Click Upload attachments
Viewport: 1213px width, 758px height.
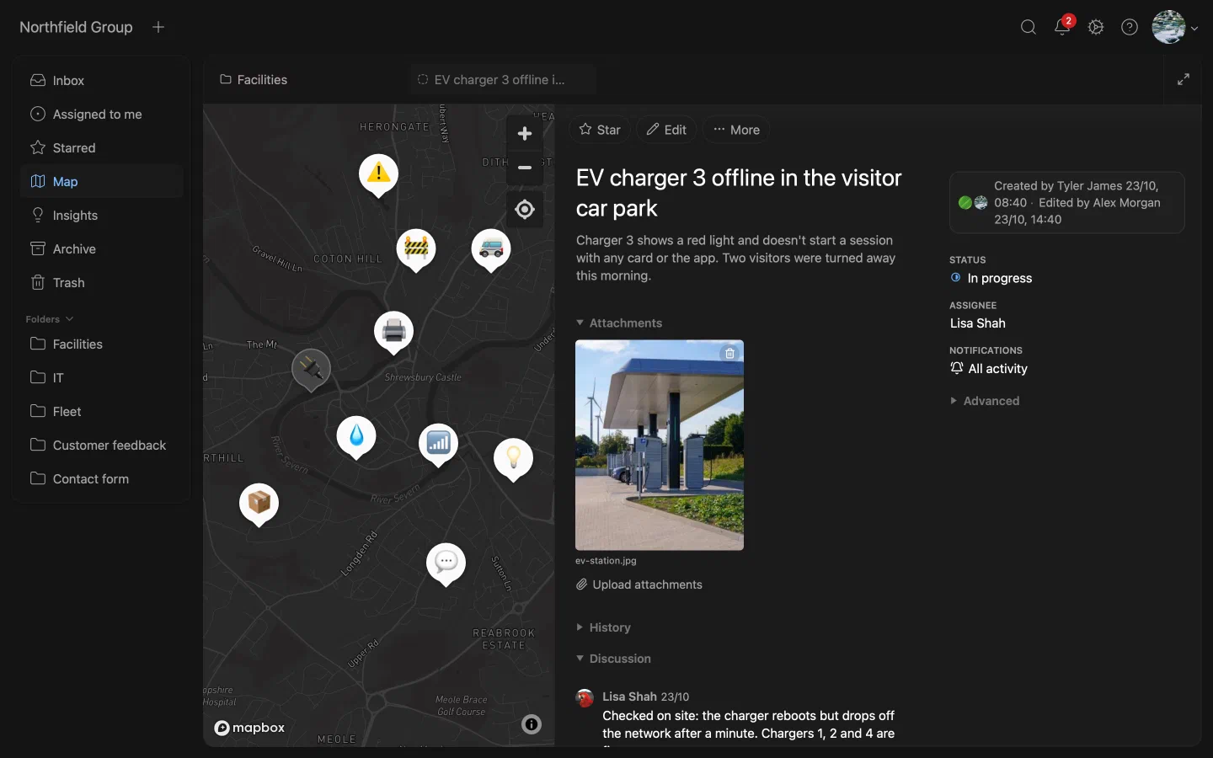[639, 585]
